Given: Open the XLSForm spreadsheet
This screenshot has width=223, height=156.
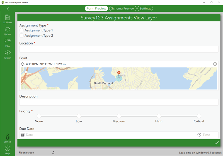Looking at the screenshot, I should coord(8,19).
